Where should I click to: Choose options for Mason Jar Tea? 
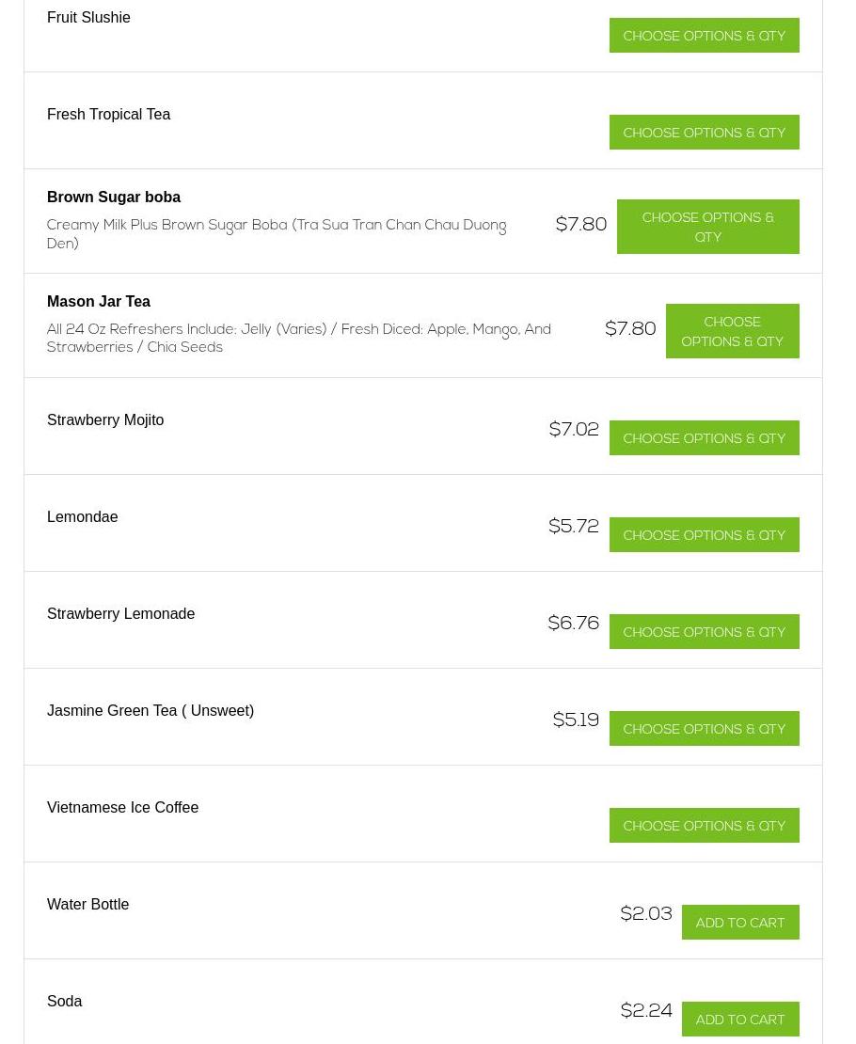pyautogui.click(x=732, y=331)
